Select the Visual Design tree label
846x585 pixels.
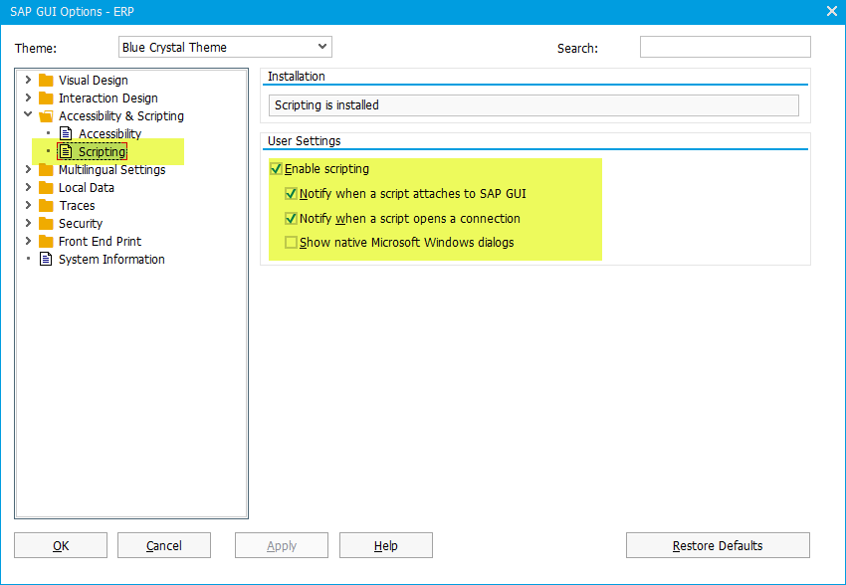click(94, 81)
